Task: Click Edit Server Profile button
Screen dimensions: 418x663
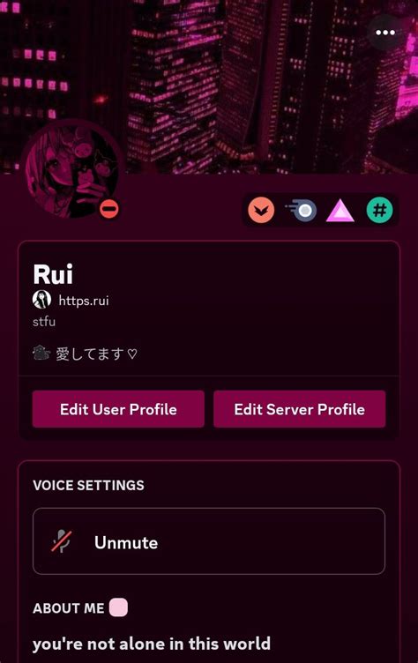Action: click(x=300, y=409)
